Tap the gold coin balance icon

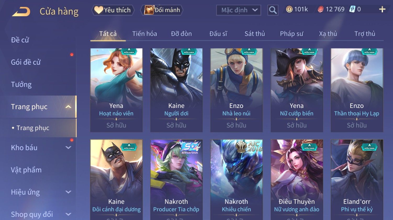pos(289,9)
